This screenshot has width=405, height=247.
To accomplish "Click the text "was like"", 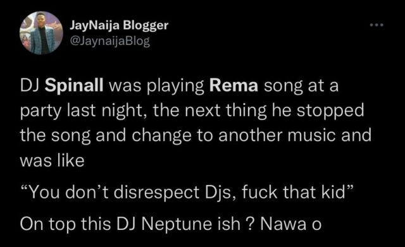I will click(52, 161).
